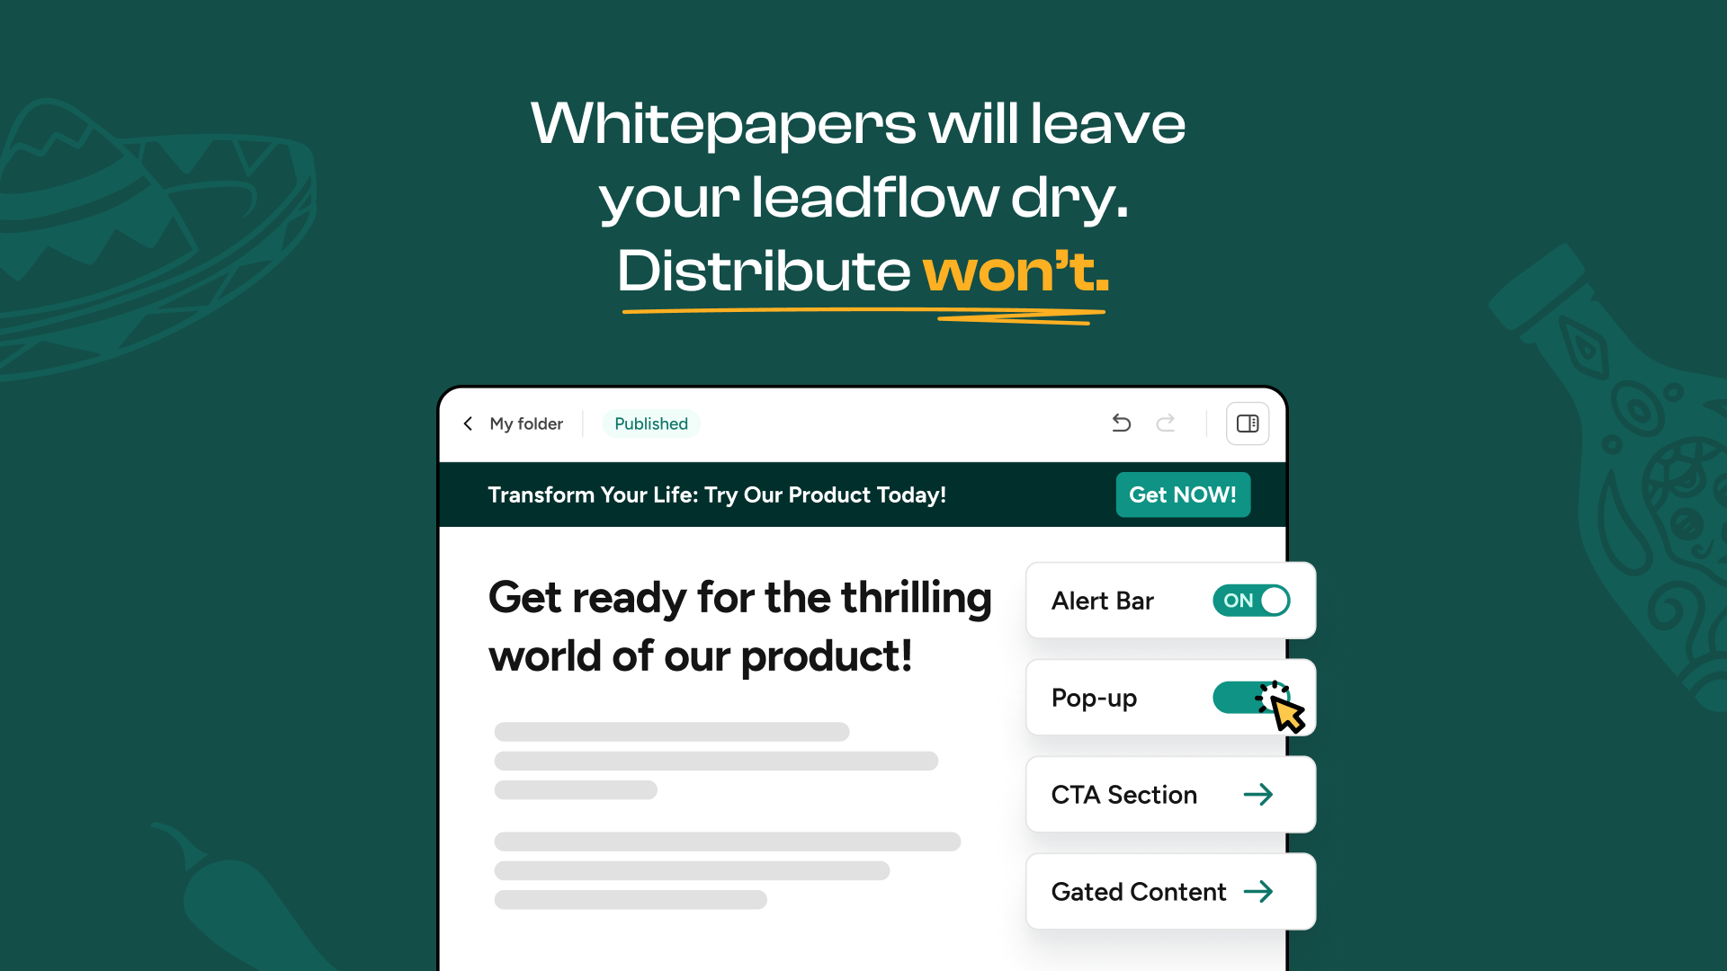Click the undo arrow icon
Image resolution: width=1727 pixels, height=971 pixels.
pyautogui.click(x=1120, y=423)
